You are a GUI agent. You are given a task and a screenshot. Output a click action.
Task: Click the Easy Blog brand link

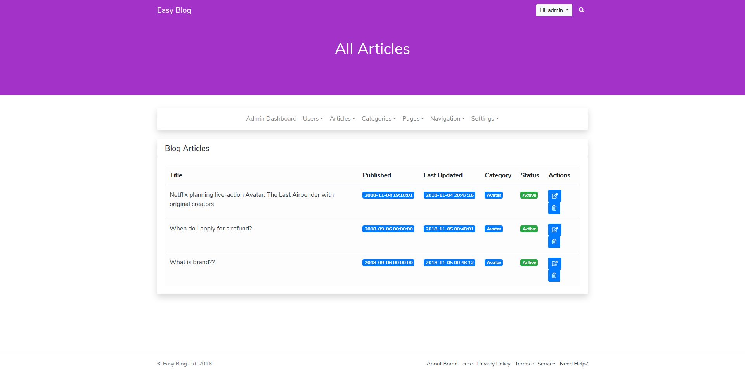click(x=174, y=10)
